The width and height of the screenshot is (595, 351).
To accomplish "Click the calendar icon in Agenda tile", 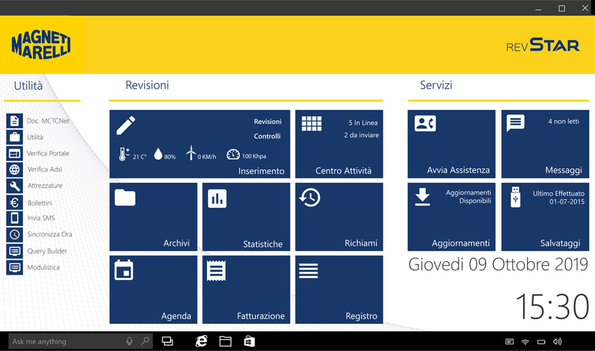I will [124, 270].
